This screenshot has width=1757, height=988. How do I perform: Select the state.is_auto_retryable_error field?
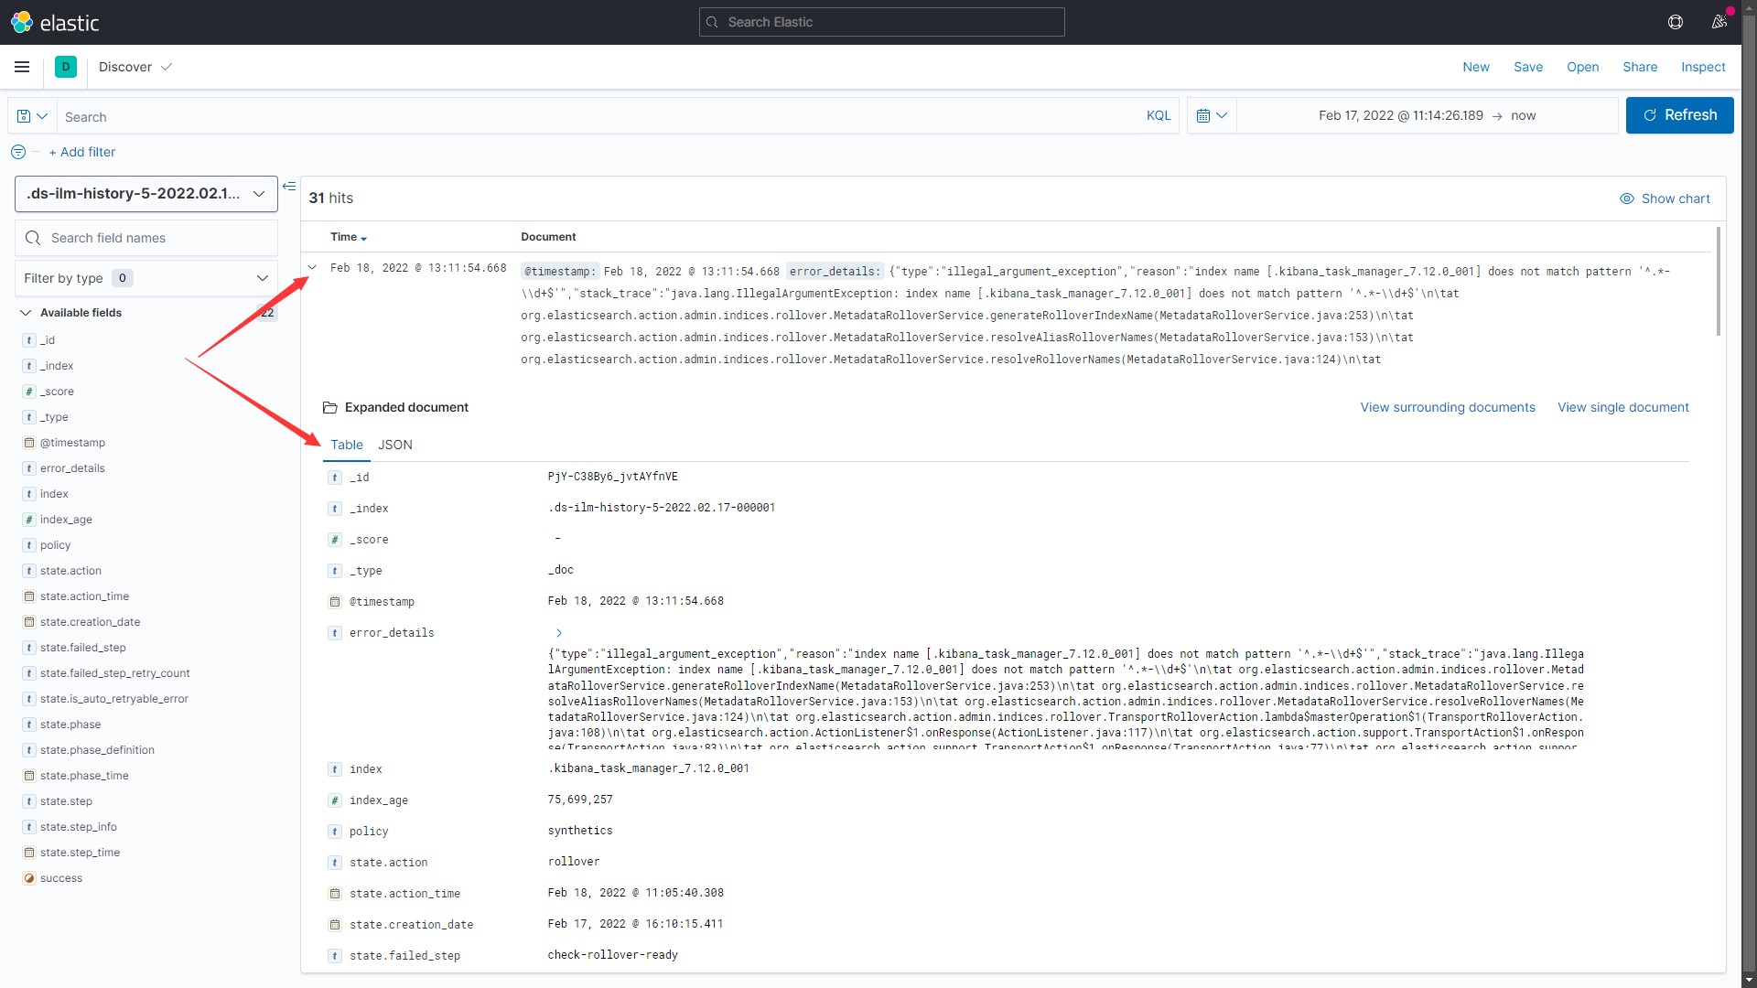[x=114, y=699]
